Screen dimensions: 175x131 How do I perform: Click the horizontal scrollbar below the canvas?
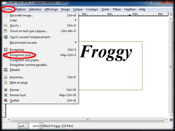pyautogui.click(x=88, y=120)
